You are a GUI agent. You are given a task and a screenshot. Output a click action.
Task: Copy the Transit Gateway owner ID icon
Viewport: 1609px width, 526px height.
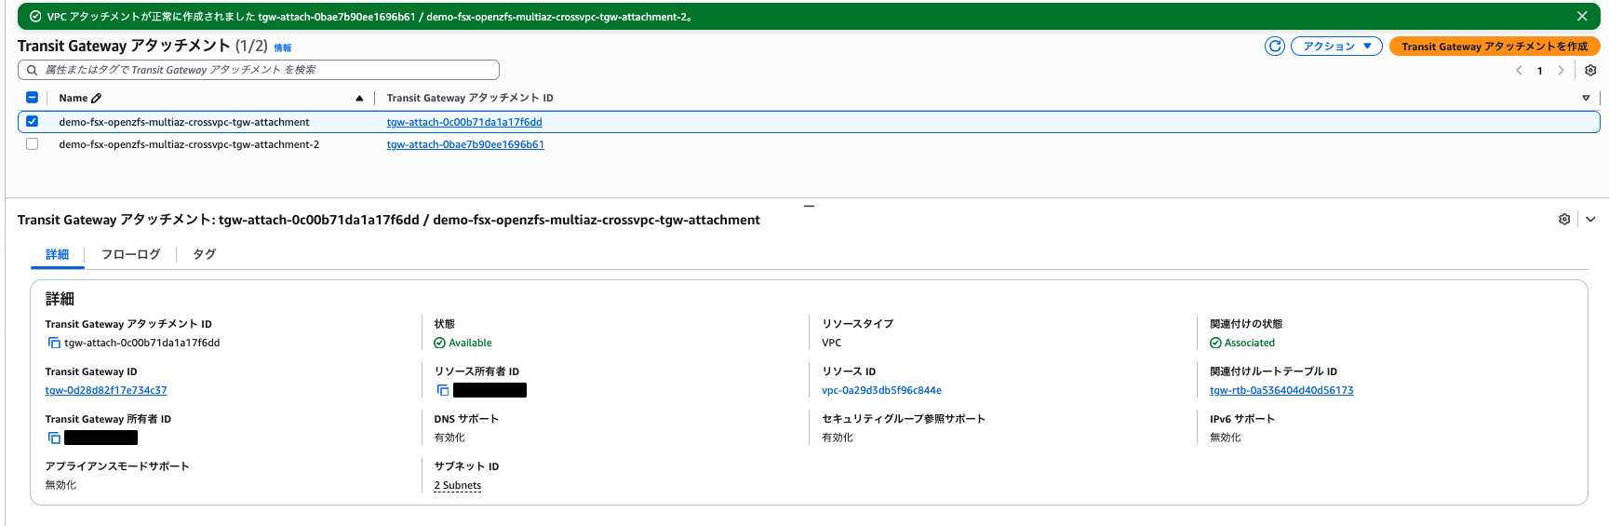(x=54, y=438)
